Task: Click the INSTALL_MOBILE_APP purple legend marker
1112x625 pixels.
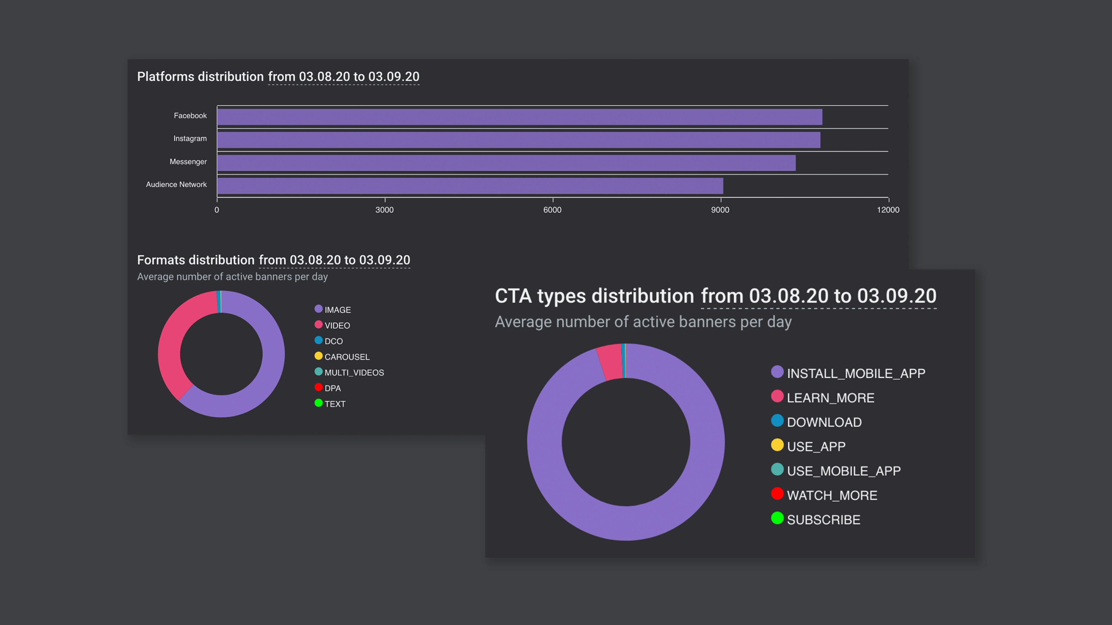Action: point(777,372)
